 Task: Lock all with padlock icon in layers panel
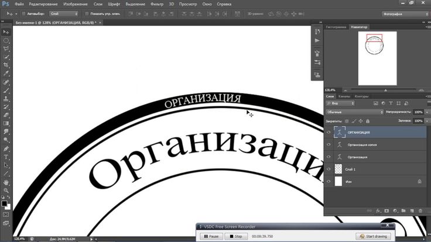(368, 121)
